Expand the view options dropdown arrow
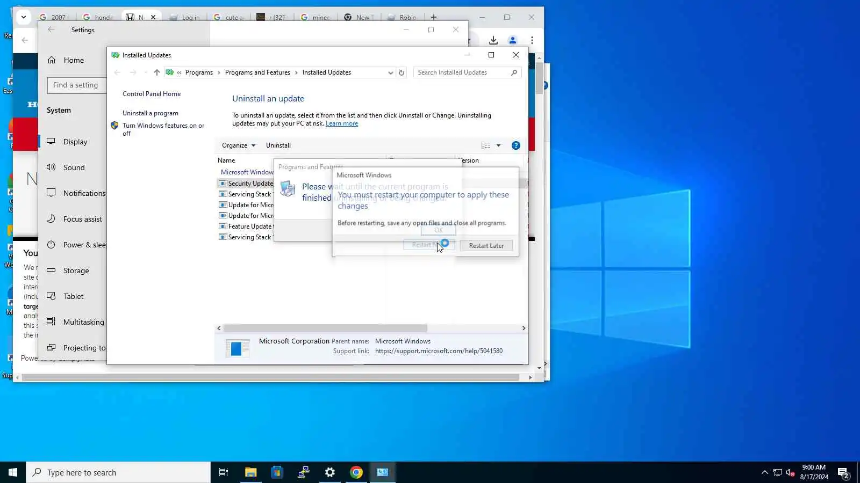This screenshot has width=860, height=483. tap(498, 145)
